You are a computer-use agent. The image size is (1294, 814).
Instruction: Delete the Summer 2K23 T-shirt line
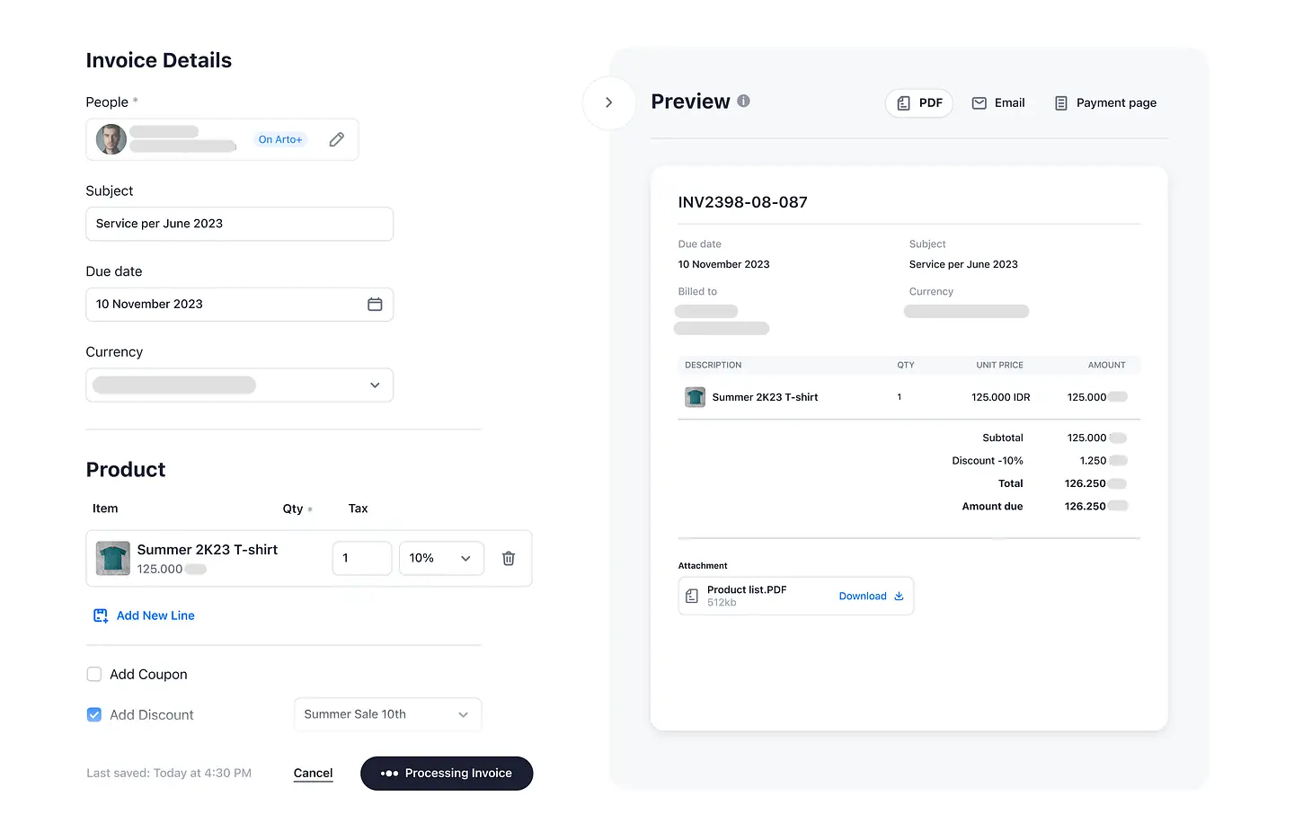[x=509, y=558]
